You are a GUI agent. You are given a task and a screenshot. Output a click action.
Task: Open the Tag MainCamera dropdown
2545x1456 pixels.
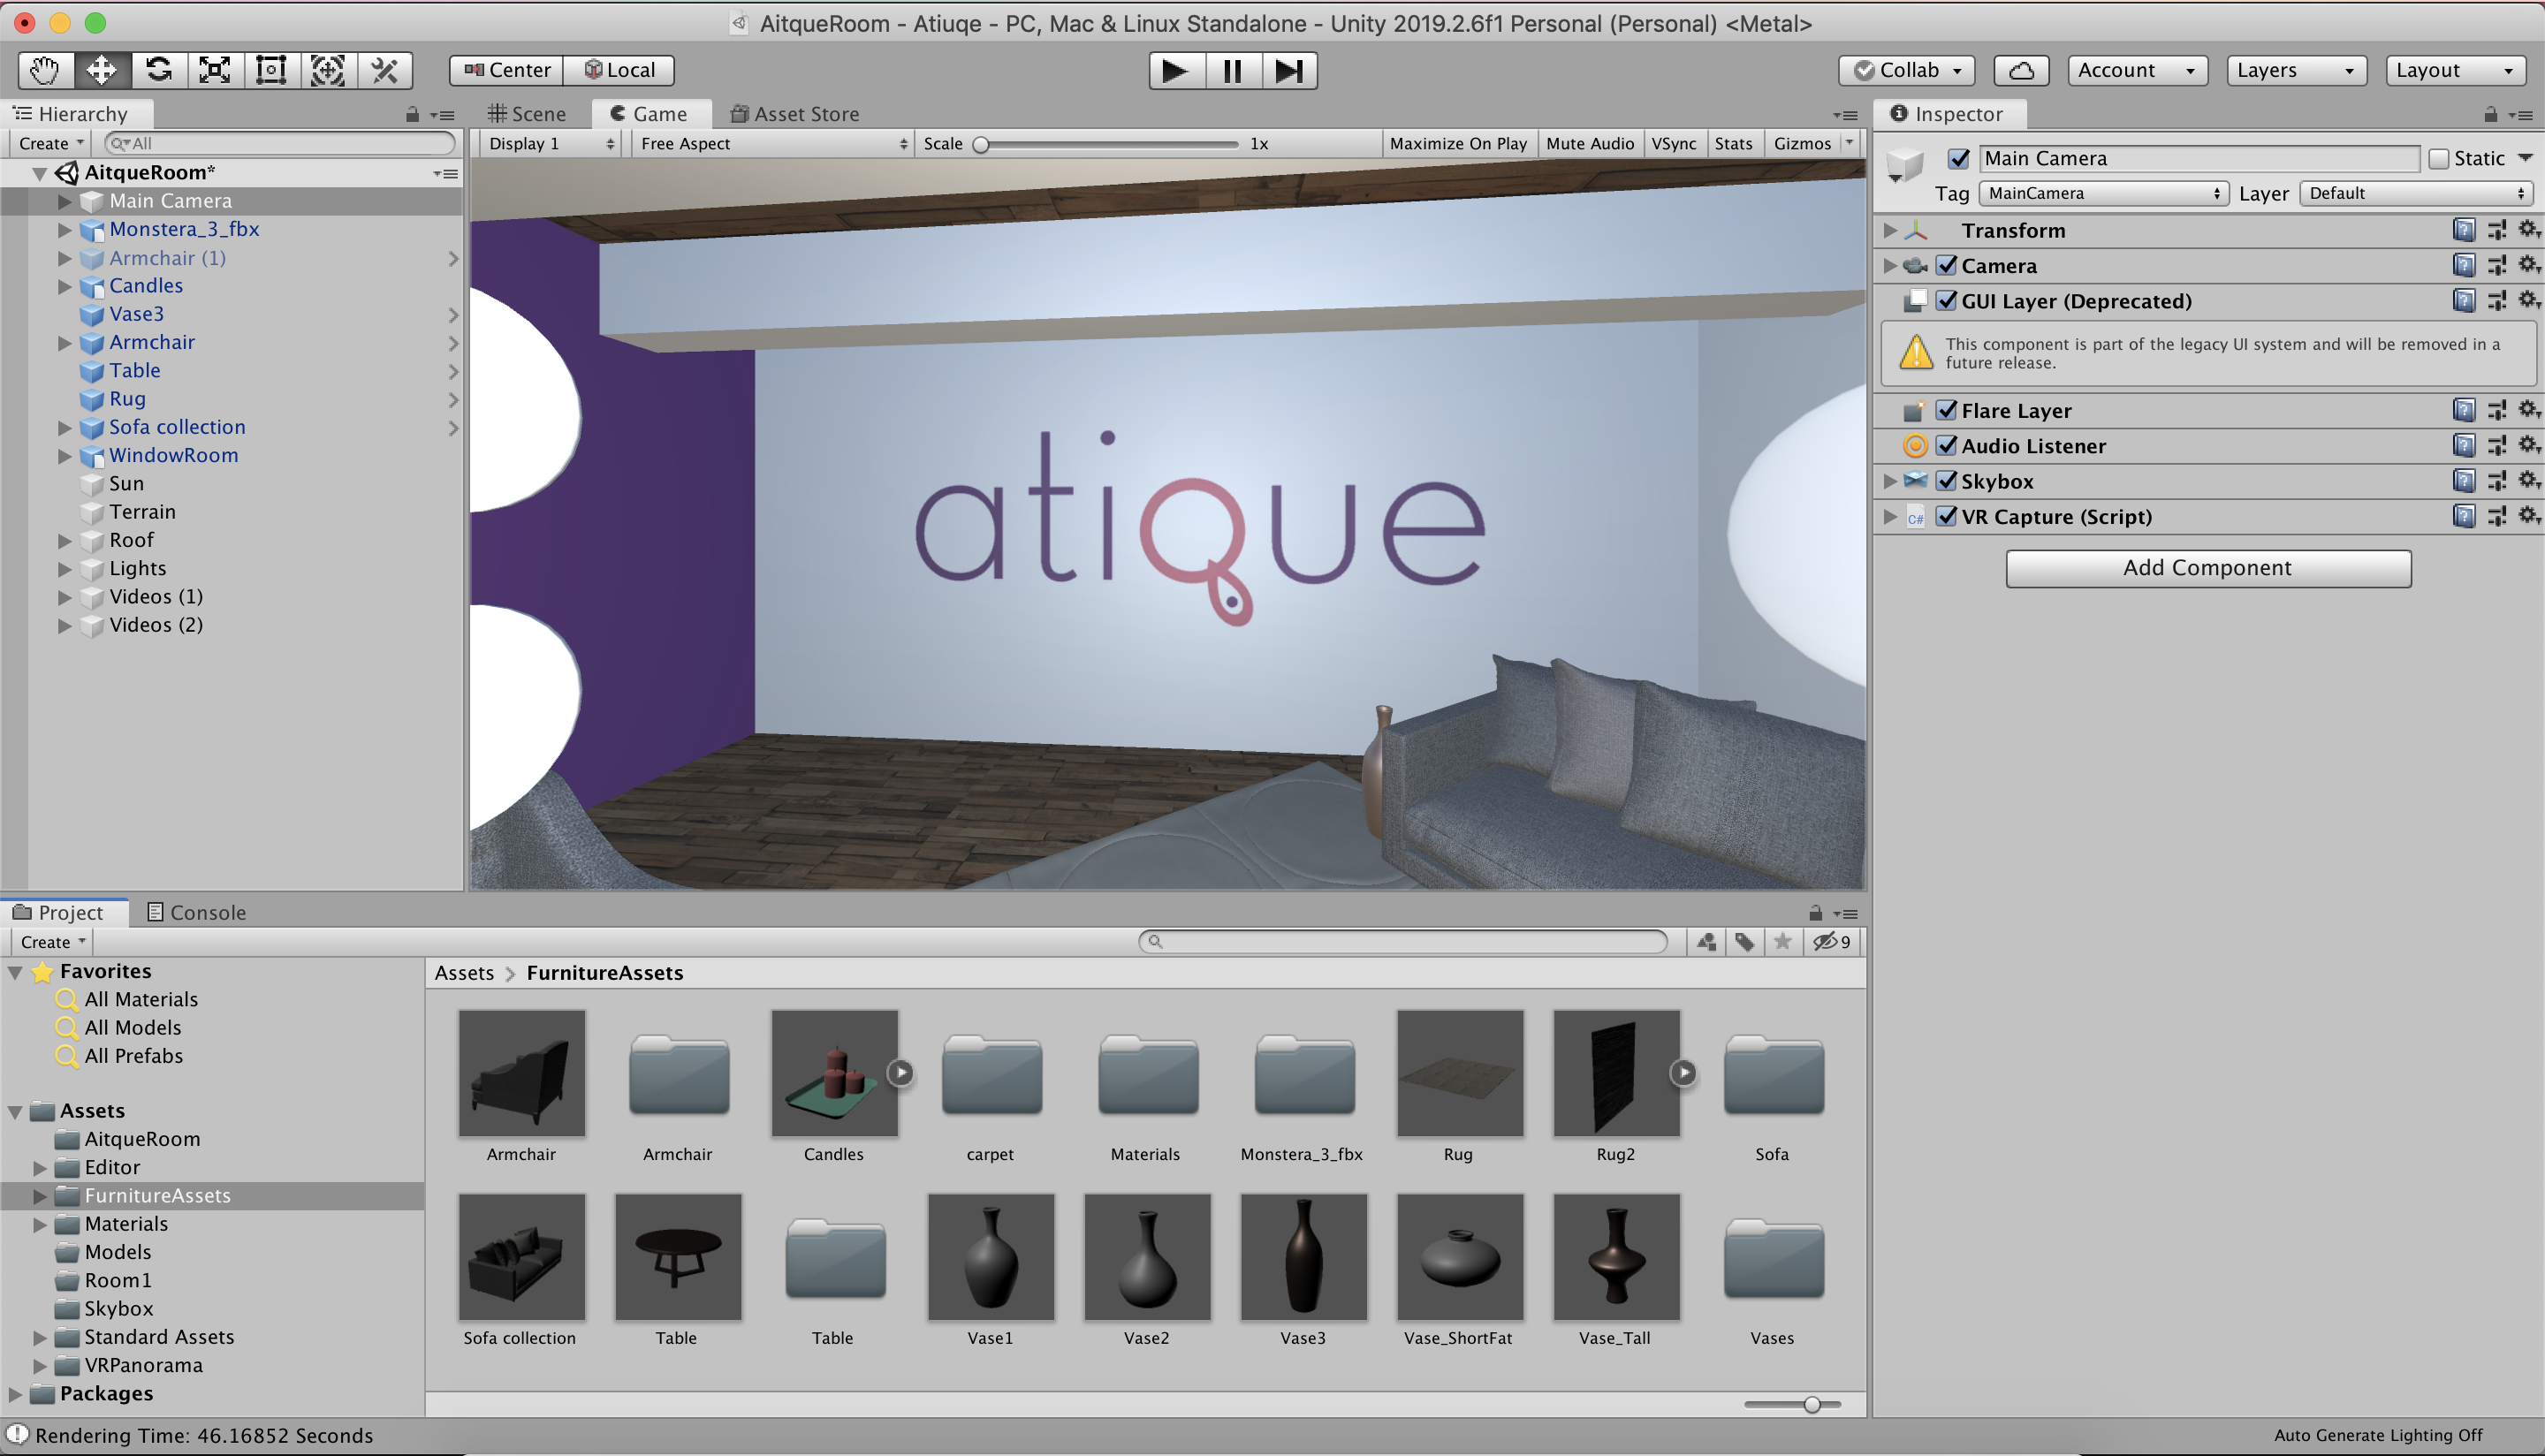click(x=2104, y=193)
